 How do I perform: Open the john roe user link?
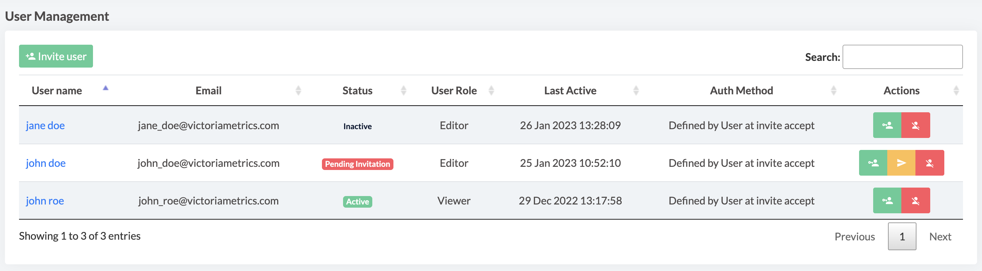[x=45, y=201]
